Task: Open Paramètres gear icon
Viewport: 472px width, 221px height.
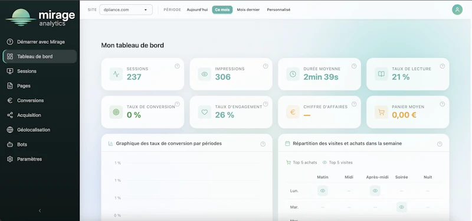Action: tap(10, 159)
